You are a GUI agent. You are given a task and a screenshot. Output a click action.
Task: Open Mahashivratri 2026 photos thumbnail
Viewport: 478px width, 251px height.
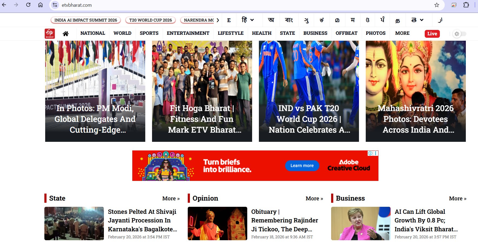416,91
